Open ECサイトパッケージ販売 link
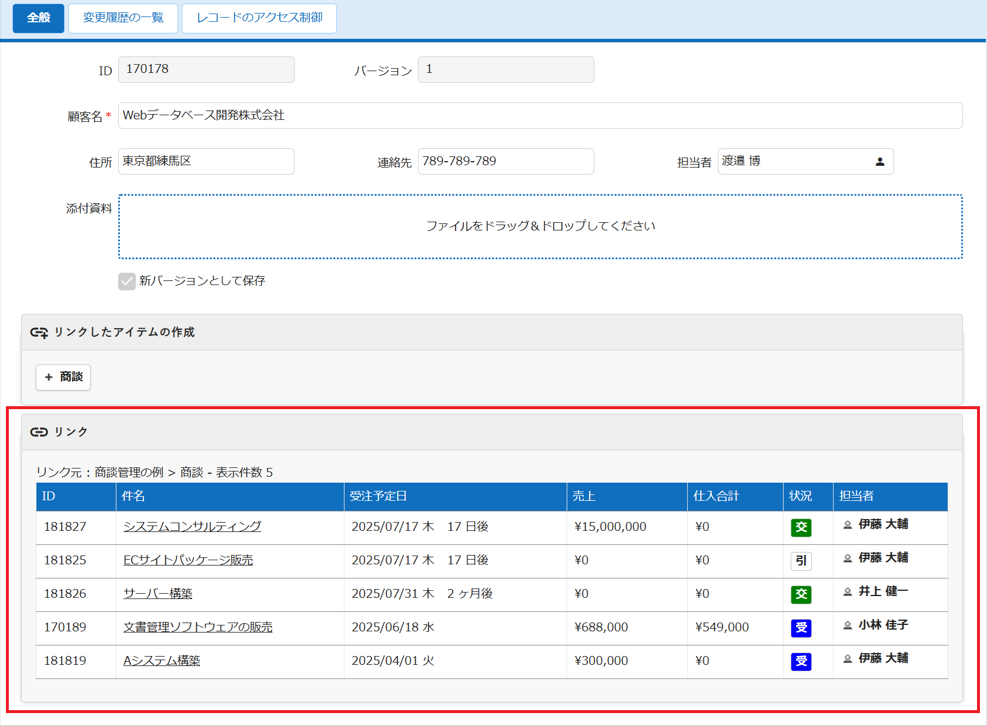Image resolution: width=987 pixels, height=726 pixels. point(188,560)
